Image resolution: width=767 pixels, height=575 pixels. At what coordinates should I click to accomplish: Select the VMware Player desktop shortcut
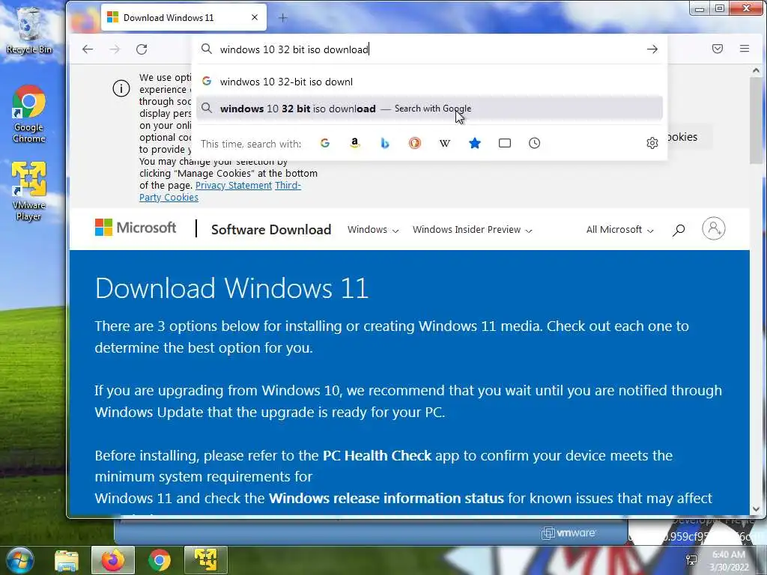point(29,191)
